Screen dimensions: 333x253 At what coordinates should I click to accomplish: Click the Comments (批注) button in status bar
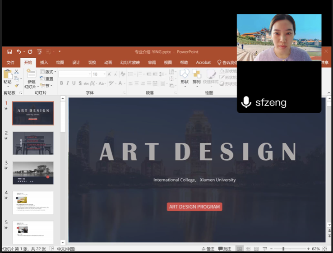pos(225,249)
